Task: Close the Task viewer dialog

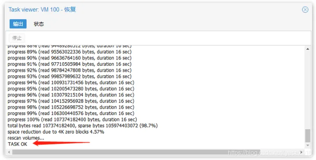Action: pyautogui.click(x=305, y=10)
